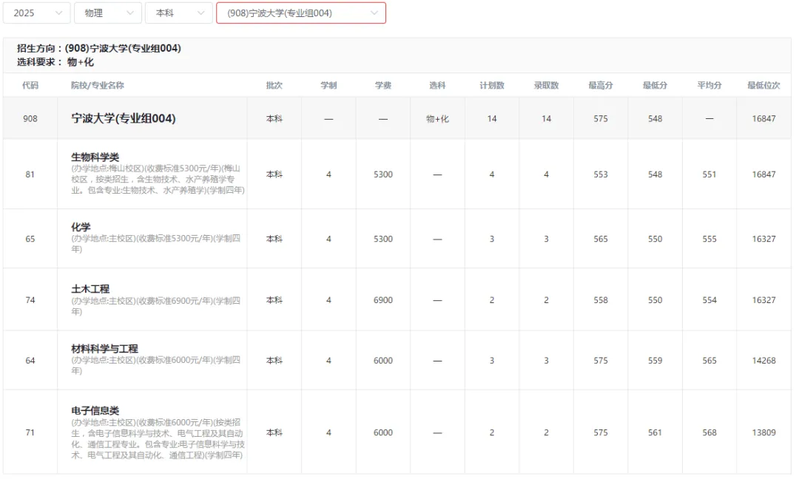Click the 最低位次 column header
The image size is (799, 479).
pyautogui.click(x=763, y=85)
